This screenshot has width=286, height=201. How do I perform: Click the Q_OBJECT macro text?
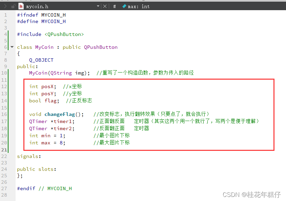tap(41, 60)
